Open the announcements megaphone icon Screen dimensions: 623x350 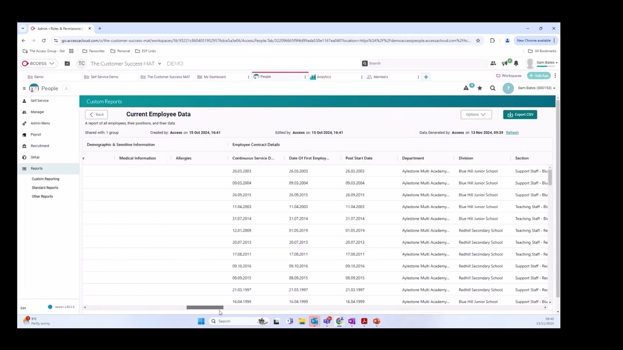[505, 63]
